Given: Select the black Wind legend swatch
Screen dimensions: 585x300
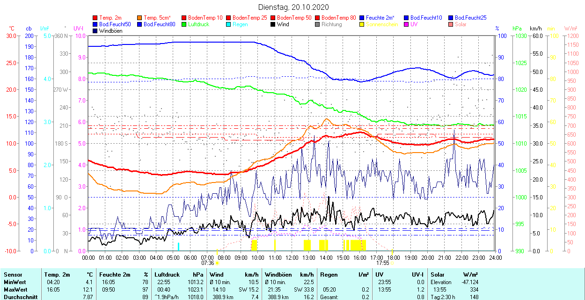Looking at the screenshot, I should point(273,24).
